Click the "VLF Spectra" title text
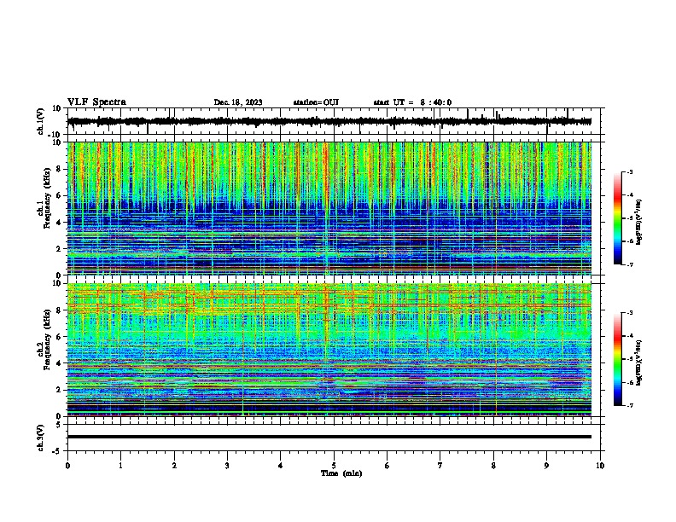Screen dimensions: 676x522 point(96,102)
